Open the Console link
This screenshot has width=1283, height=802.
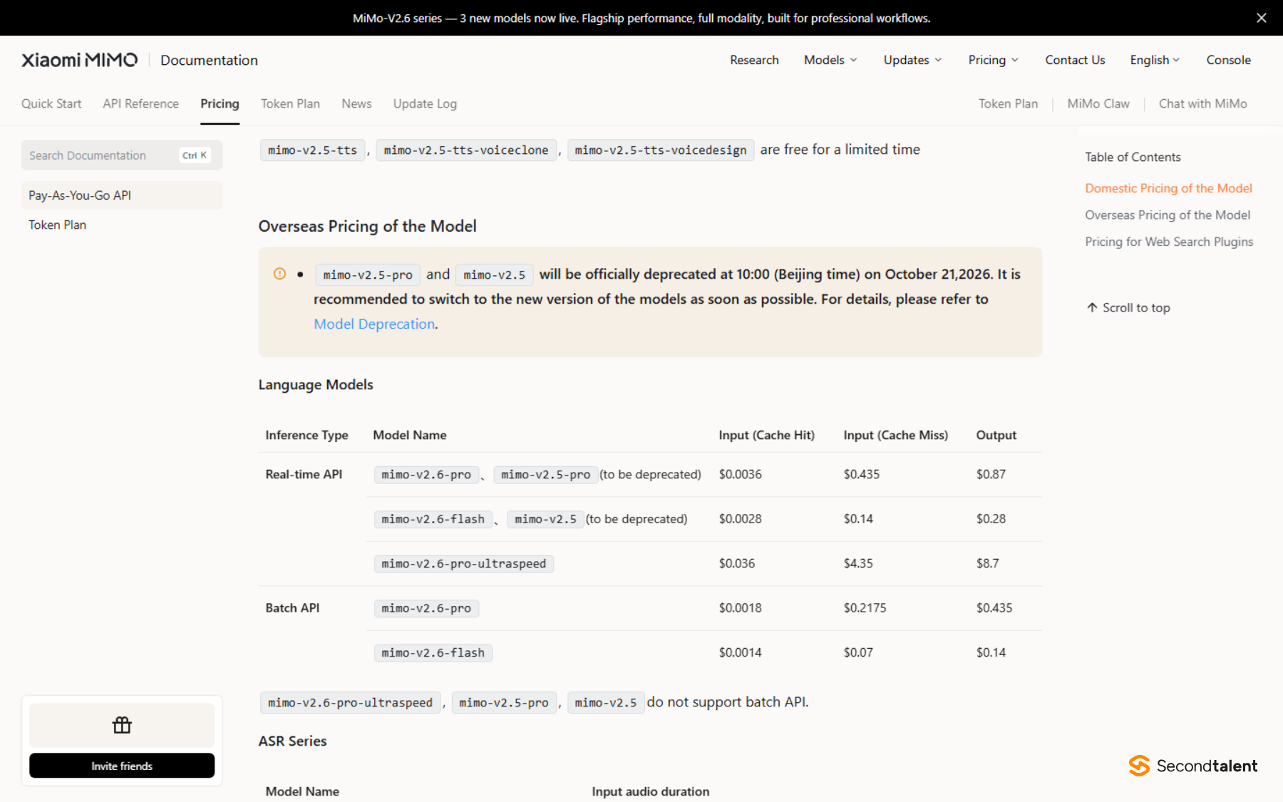(x=1228, y=60)
